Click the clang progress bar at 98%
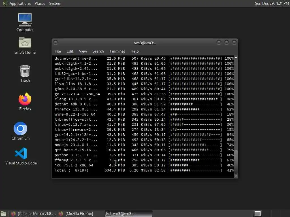This screenshot has height=217, width=290. pyautogui.click(x=195, y=99)
